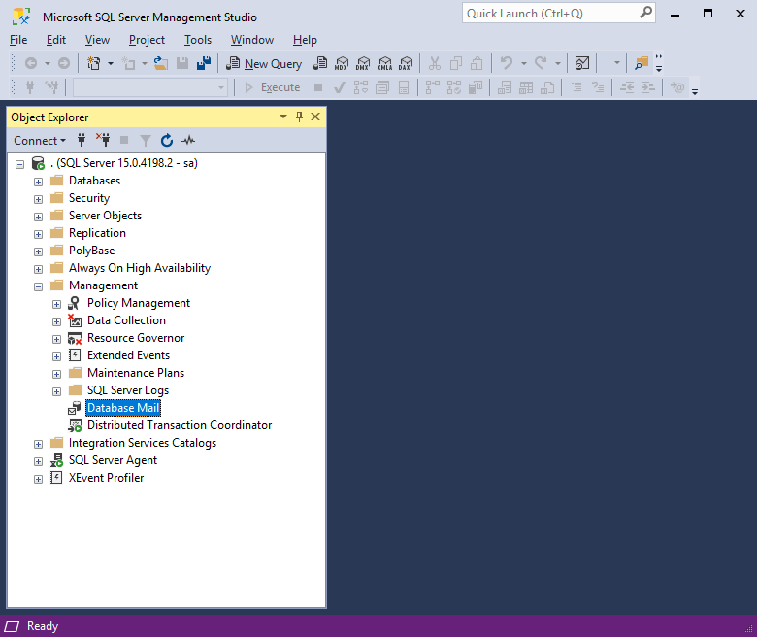Open an XMLA Query from the toolbar
The image size is (757, 637).
(x=384, y=63)
